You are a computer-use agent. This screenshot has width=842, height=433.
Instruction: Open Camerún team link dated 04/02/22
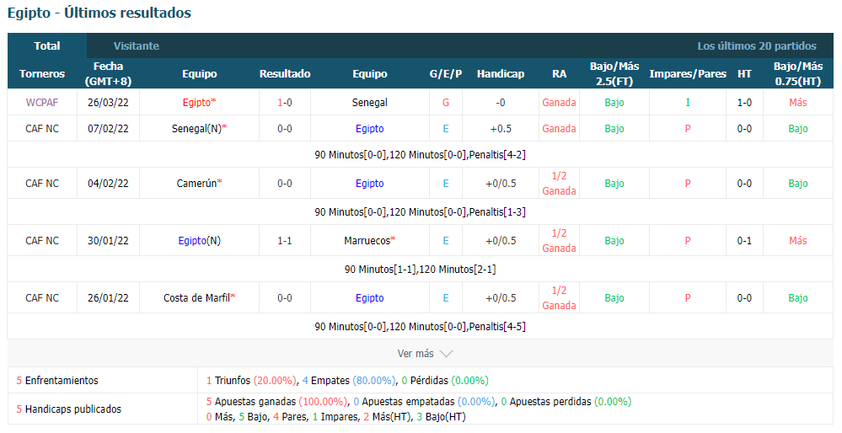[199, 183]
